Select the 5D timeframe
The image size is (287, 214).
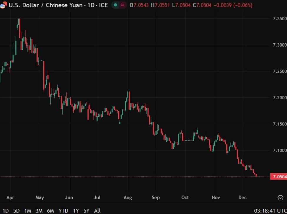(x=16, y=211)
